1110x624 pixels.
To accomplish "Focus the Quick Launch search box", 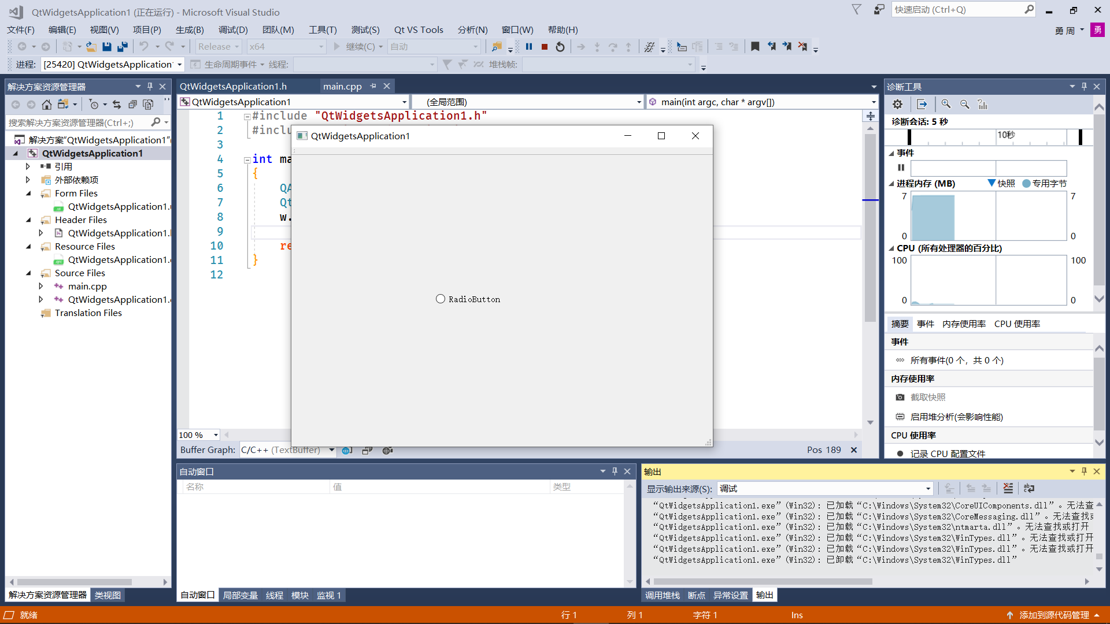I will [x=964, y=10].
